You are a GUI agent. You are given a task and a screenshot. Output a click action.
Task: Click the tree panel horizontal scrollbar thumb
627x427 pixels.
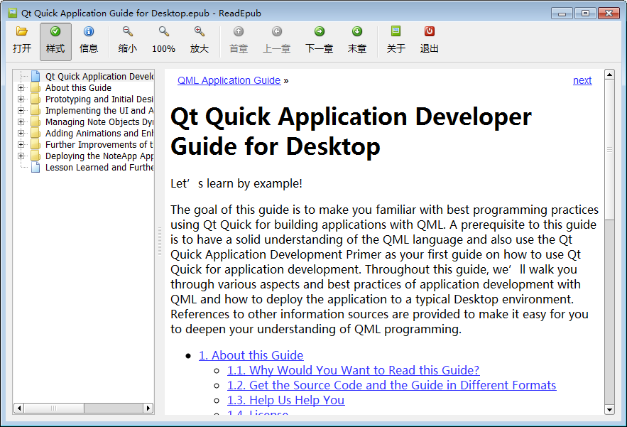(x=54, y=409)
